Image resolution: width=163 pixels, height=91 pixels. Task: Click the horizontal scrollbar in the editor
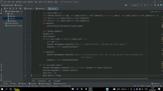coord(90,79)
